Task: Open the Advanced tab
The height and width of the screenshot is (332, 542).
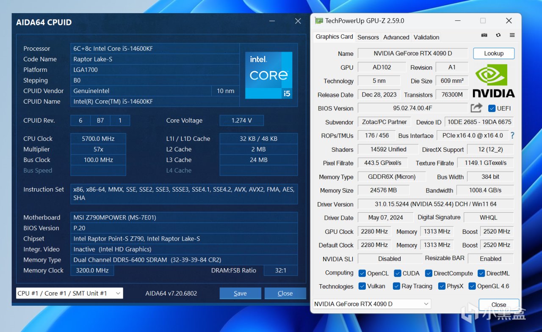Action: tap(396, 37)
